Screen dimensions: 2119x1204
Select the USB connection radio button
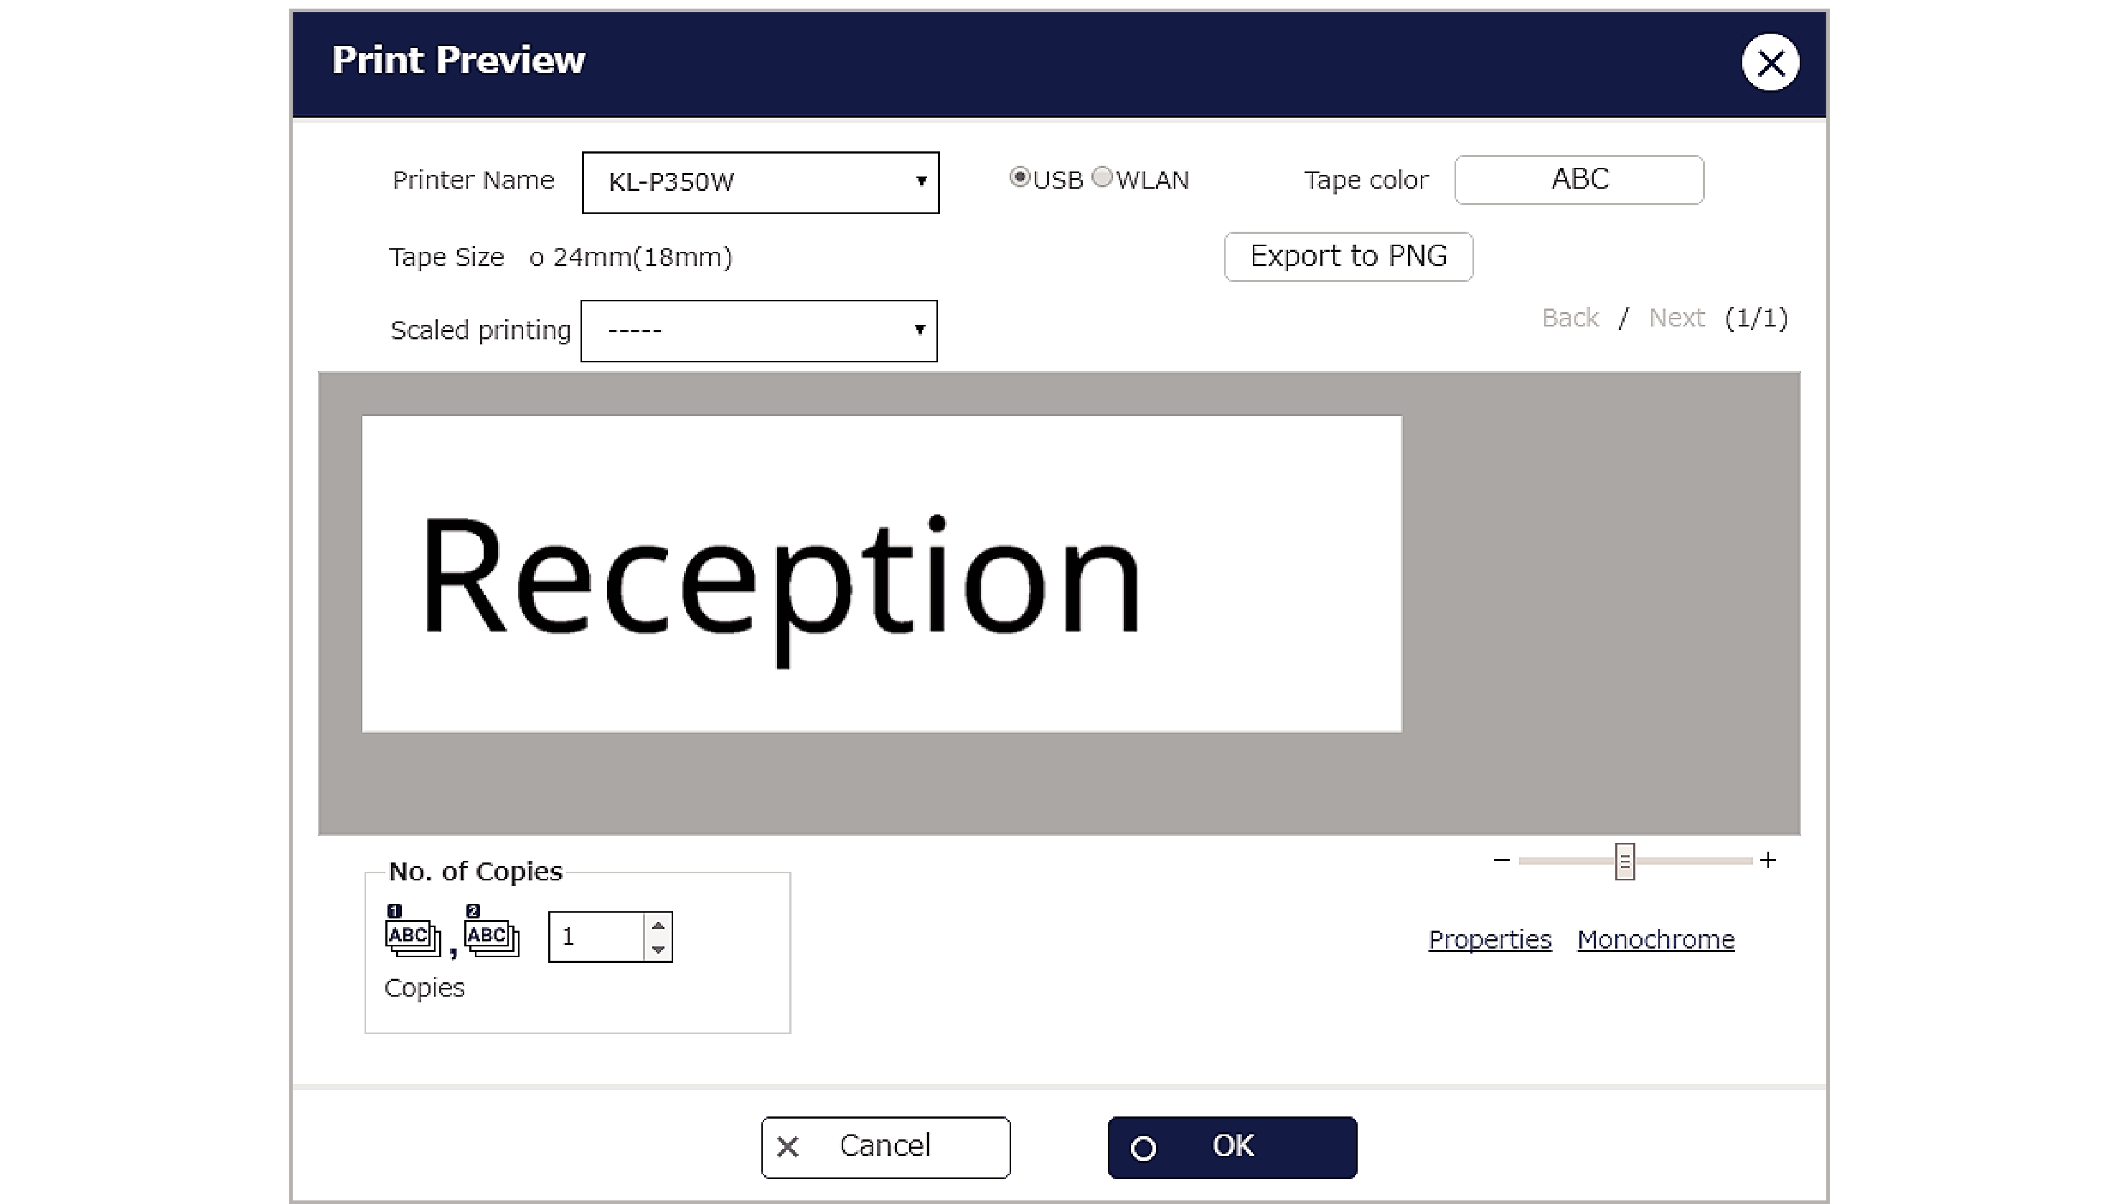(1020, 177)
